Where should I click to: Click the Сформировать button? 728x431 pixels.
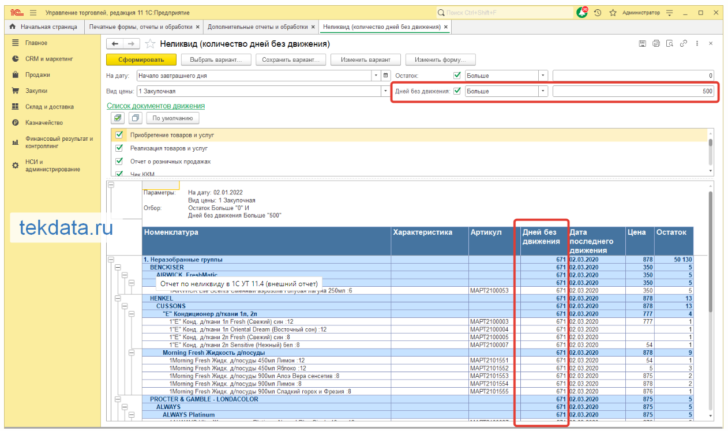point(141,59)
